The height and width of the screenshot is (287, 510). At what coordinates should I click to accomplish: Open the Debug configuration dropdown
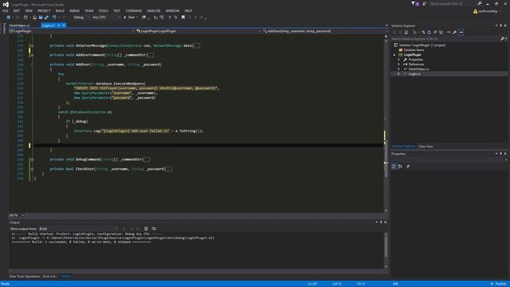click(x=81, y=18)
